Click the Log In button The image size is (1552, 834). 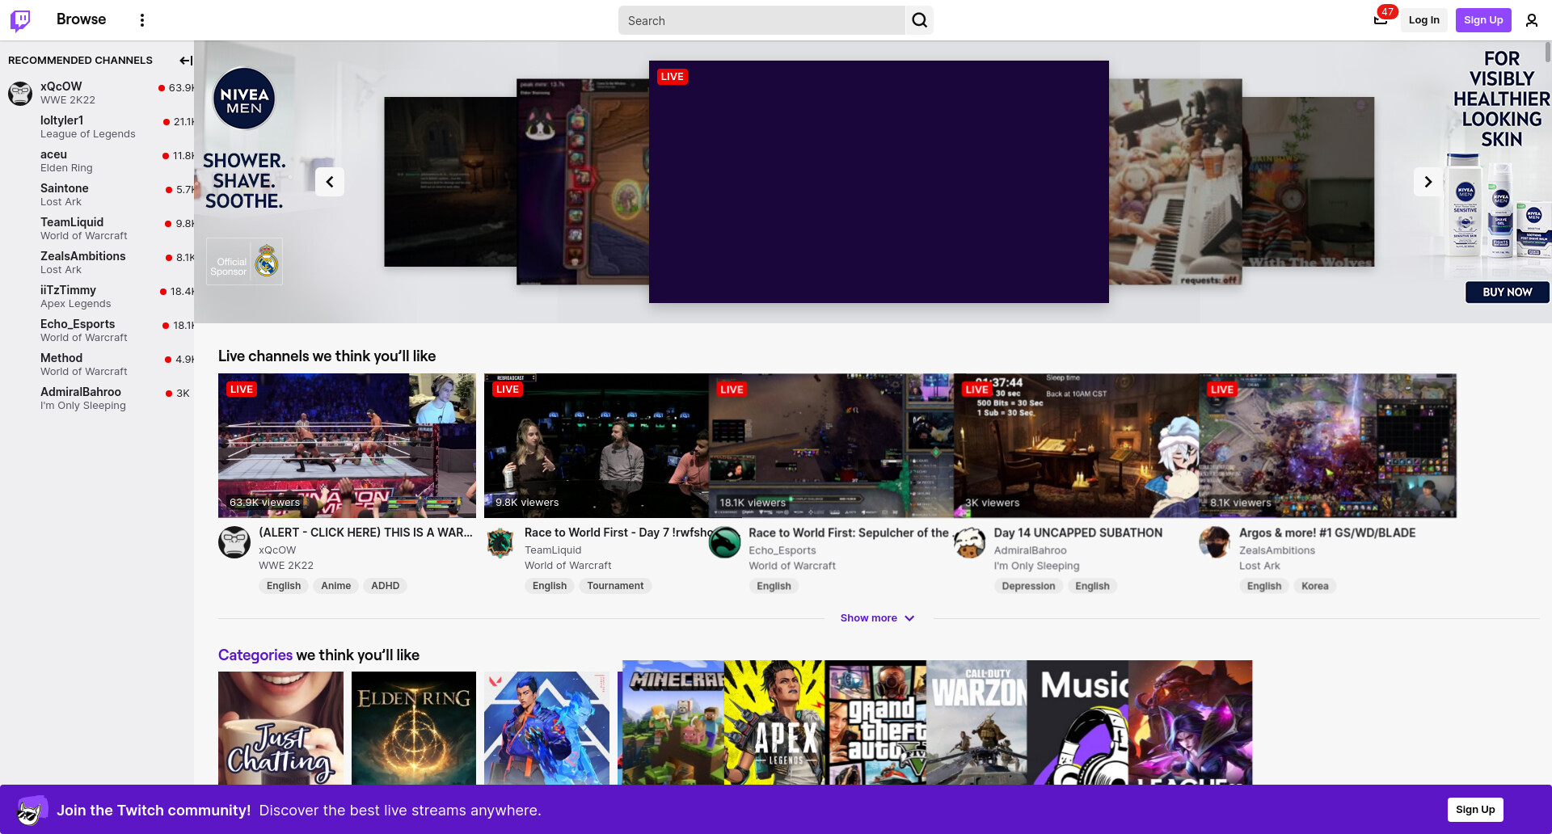(x=1423, y=20)
